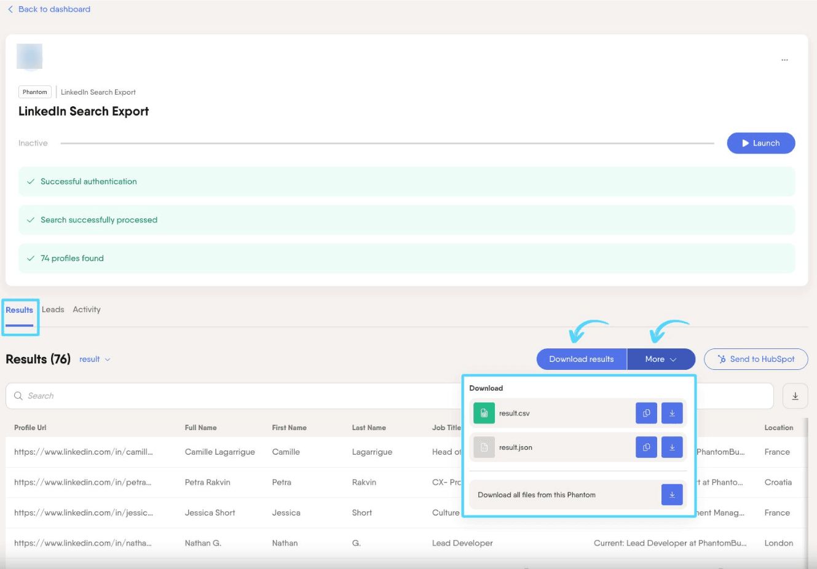This screenshot has width=817, height=569.
Task: Select the Jessica Short full name cell
Action: click(x=210, y=513)
